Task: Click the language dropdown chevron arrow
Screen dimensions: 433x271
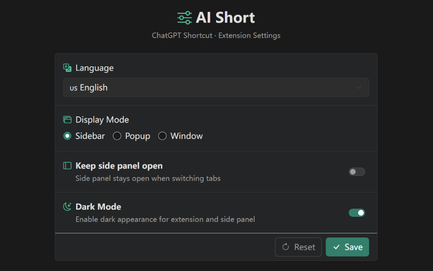Action: pyautogui.click(x=359, y=88)
